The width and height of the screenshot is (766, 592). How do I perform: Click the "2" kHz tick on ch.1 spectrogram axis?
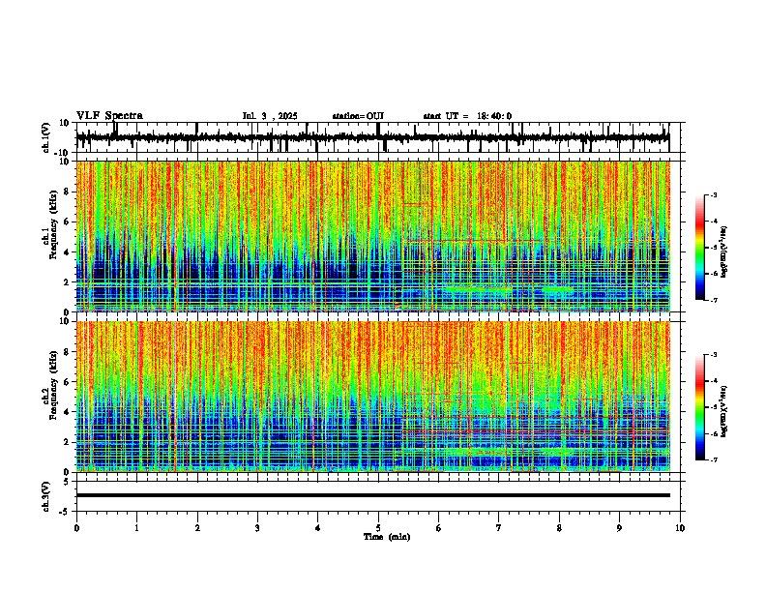(68, 282)
